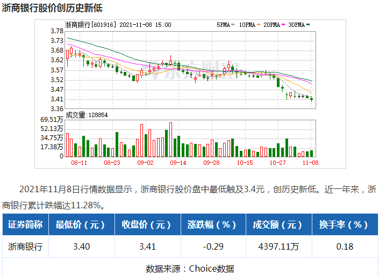Click the 5PMA legend label
Viewport: 379px width, 277px height.
click(x=223, y=25)
